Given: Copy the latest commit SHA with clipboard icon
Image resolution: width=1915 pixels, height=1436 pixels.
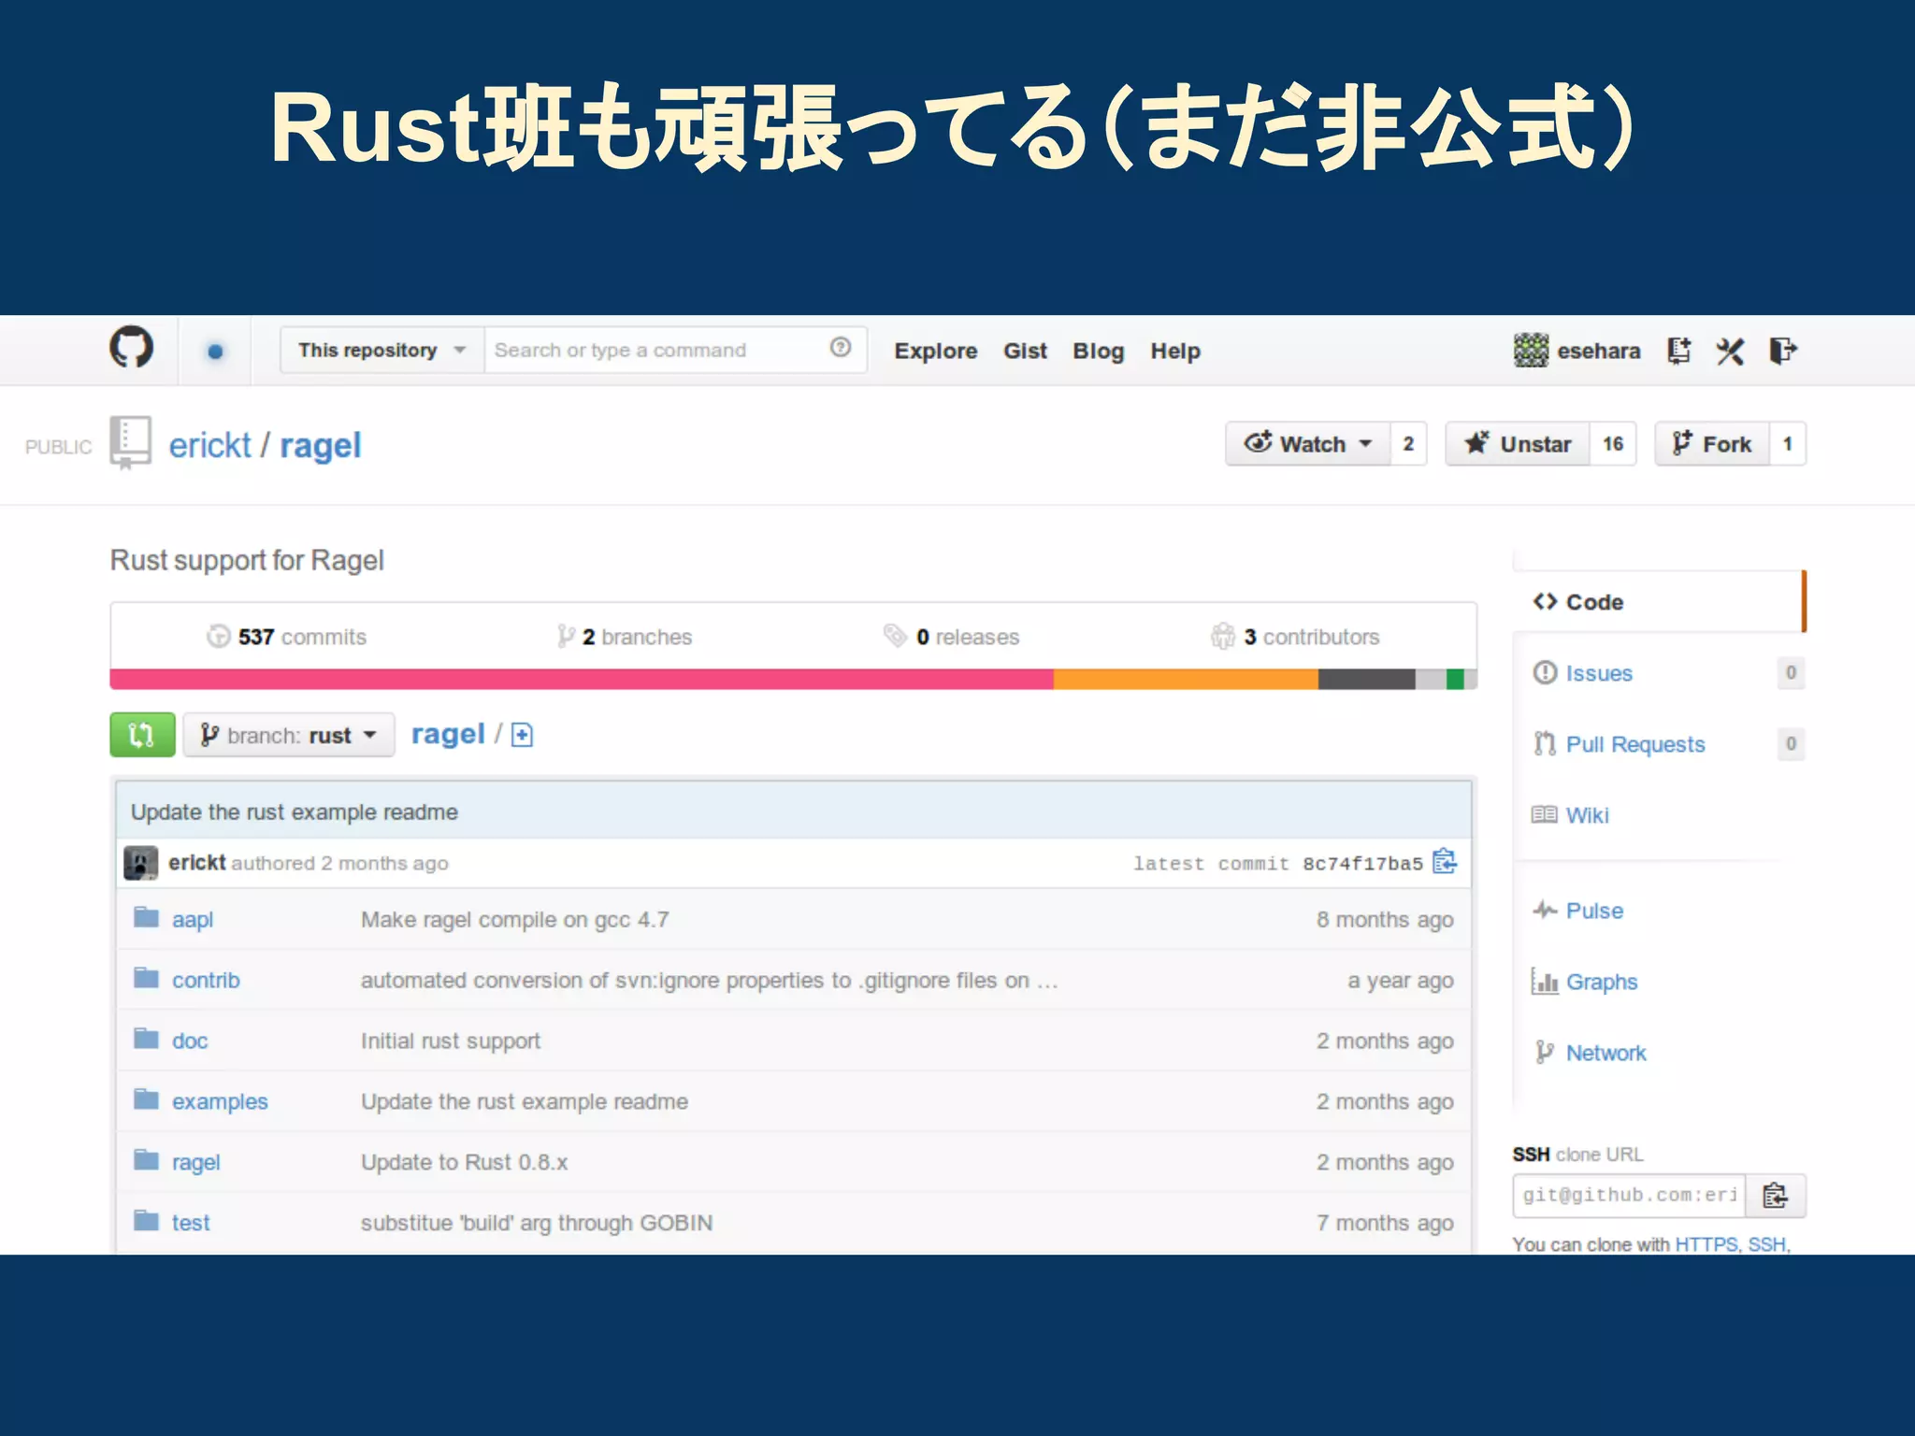Looking at the screenshot, I should (1445, 861).
